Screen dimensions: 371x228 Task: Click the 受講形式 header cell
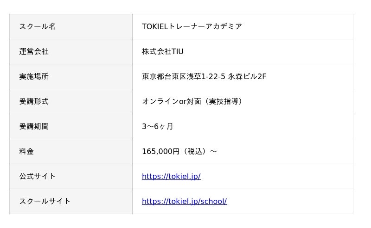[34, 101]
